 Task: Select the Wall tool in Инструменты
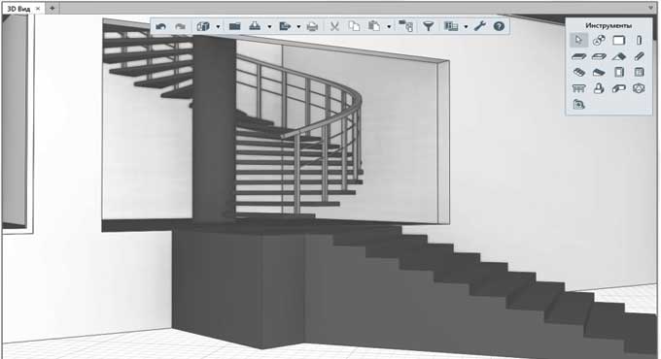(619, 41)
